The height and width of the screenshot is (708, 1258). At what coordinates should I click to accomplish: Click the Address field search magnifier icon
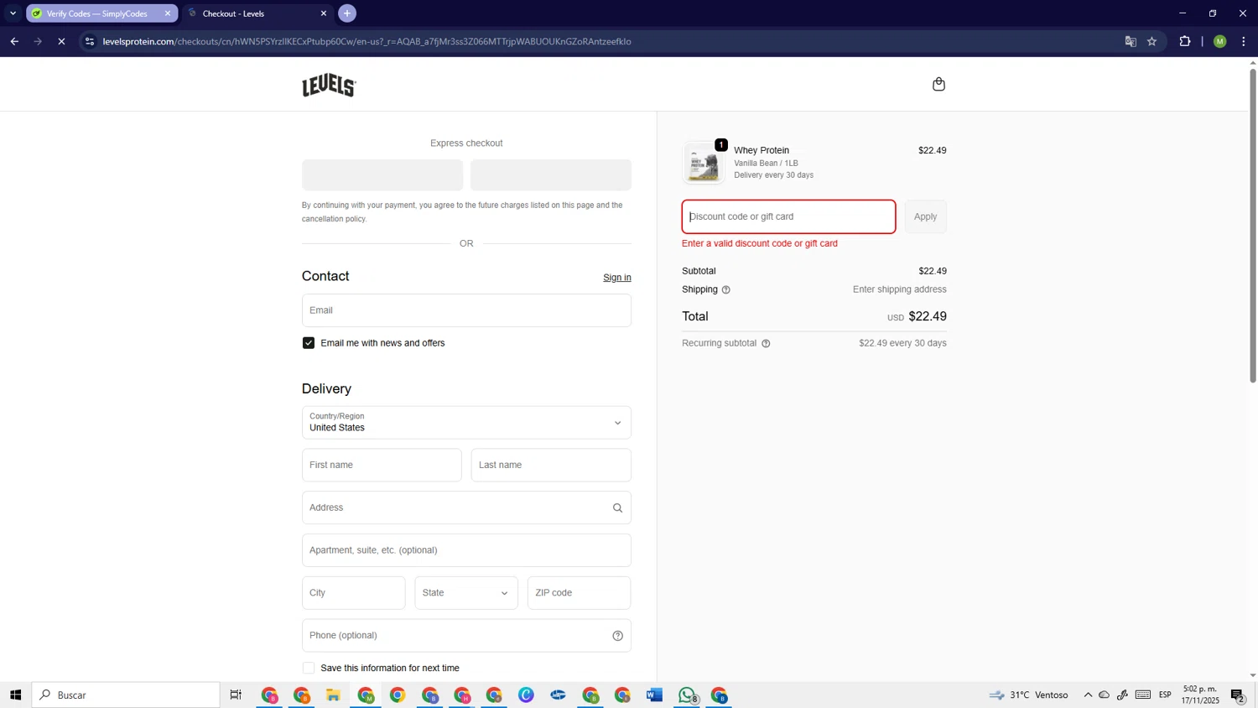coord(617,508)
